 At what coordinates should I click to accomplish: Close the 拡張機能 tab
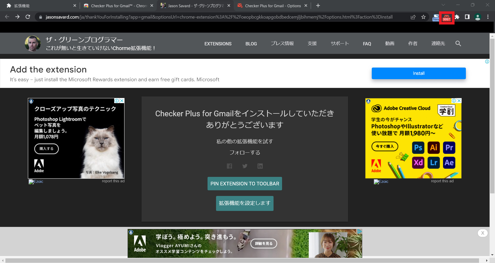[75, 6]
